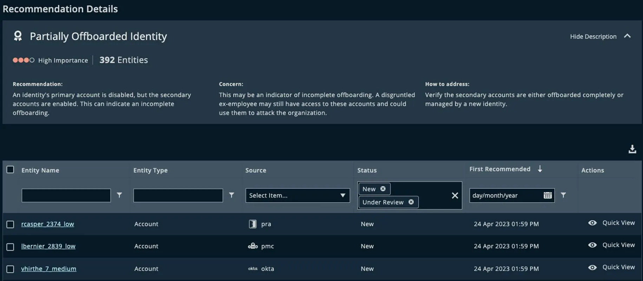Click the 392 Entities count

tap(124, 60)
